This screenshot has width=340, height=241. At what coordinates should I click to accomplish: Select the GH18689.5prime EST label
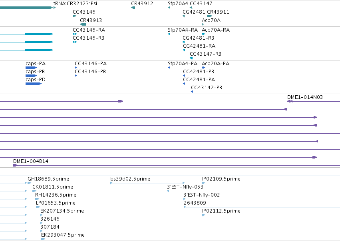point(48,179)
